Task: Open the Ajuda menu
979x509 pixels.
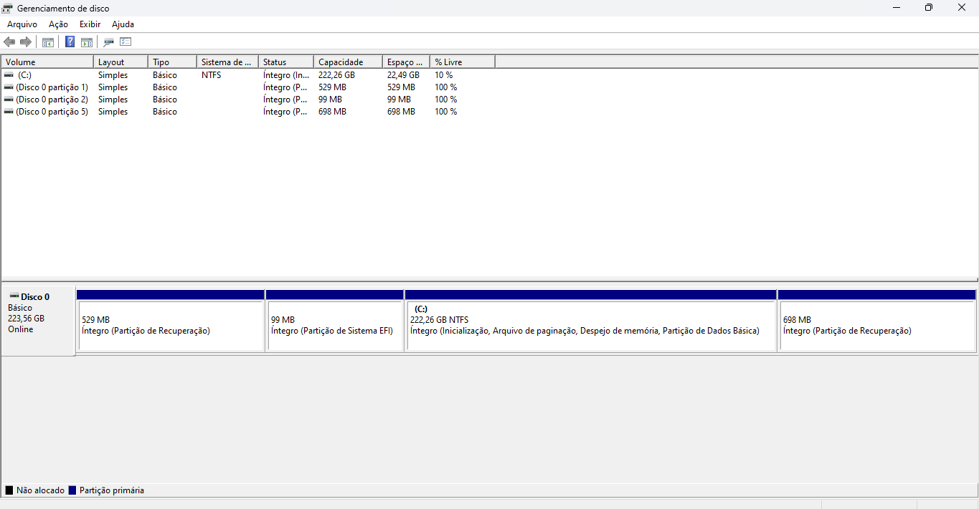Action: (123, 24)
